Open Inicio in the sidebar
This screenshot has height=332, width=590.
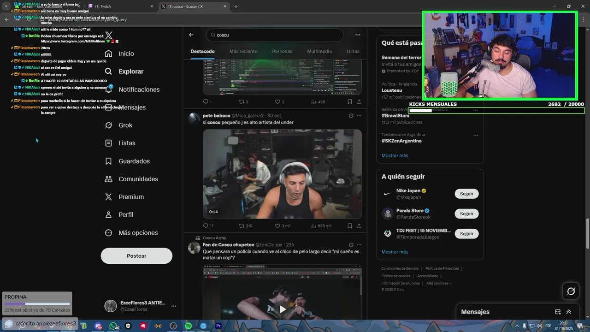[x=120, y=53]
